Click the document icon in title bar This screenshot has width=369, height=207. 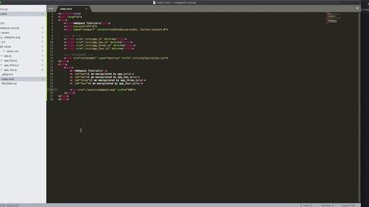155,2
